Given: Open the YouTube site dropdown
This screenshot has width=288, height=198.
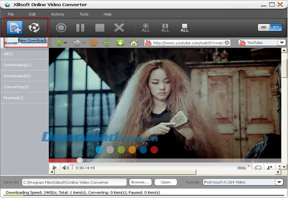Looking at the screenshot, I should [281, 43].
